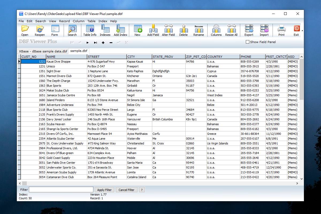Click vertical scrollbar up arrow
Viewport: 321px width, 214px height.
[302, 57]
